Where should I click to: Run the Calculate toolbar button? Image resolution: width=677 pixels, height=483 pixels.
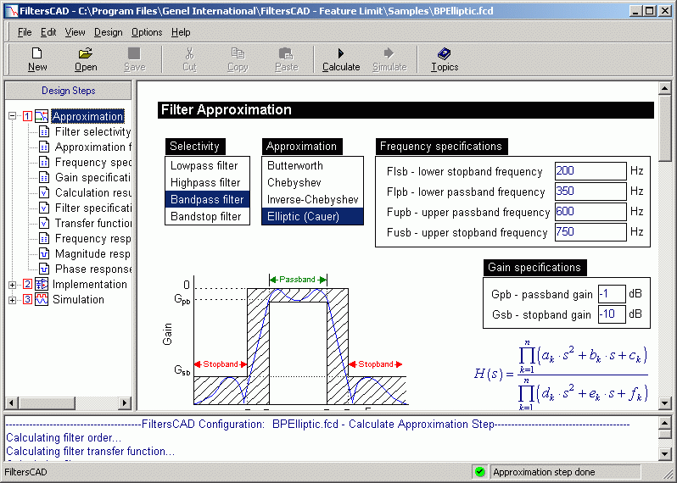pos(341,59)
